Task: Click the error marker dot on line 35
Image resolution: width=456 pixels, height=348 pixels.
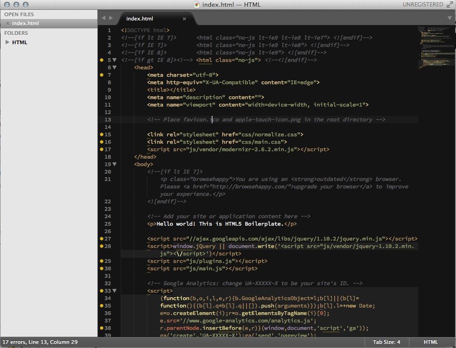Action: point(102,306)
